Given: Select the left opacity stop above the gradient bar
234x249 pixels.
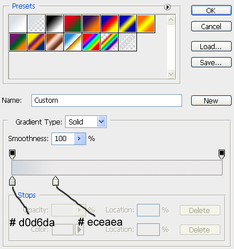Looking at the screenshot, I should pyautogui.click(x=13, y=154).
